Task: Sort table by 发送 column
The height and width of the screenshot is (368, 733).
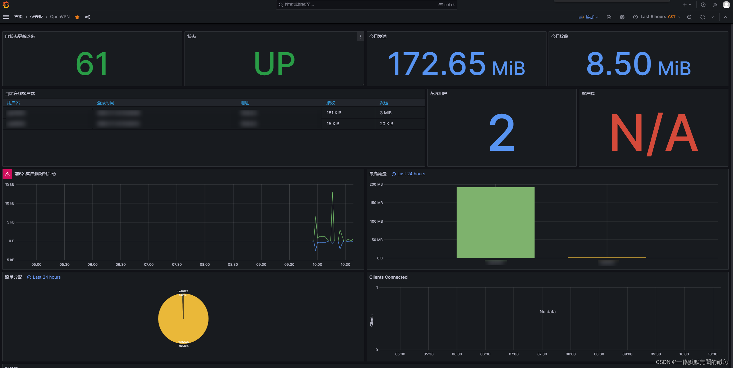Action: click(384, 103)
